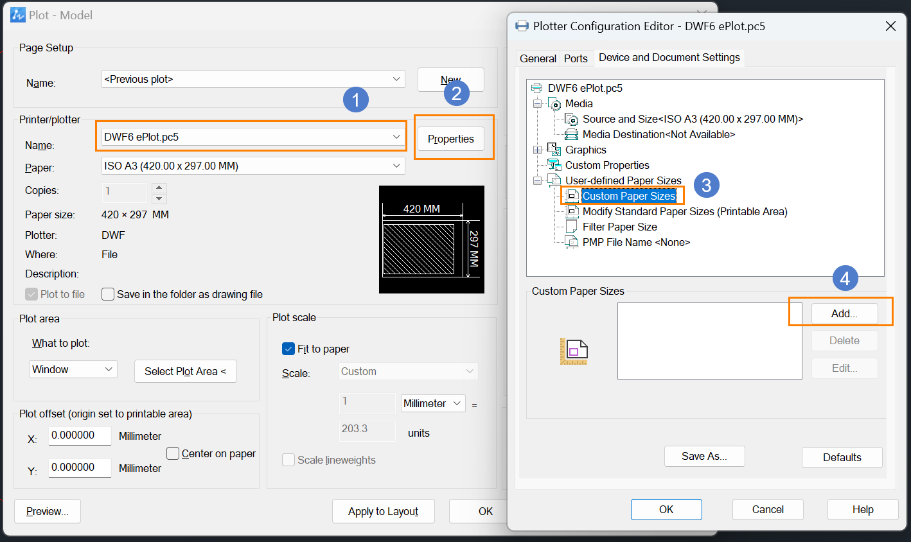Click the PMP File Name node icon
Screen dimensions: 911x542
[x=571, y=242]
